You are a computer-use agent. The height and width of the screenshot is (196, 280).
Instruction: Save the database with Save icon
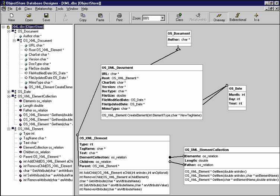[x=46, y=17]
